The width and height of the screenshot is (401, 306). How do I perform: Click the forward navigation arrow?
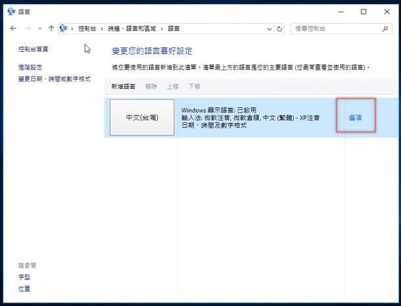[x=28, y=28]
